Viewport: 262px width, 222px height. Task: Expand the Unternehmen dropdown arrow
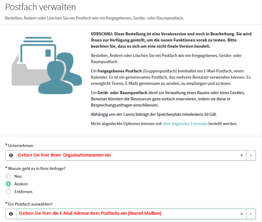coord(251,156)
